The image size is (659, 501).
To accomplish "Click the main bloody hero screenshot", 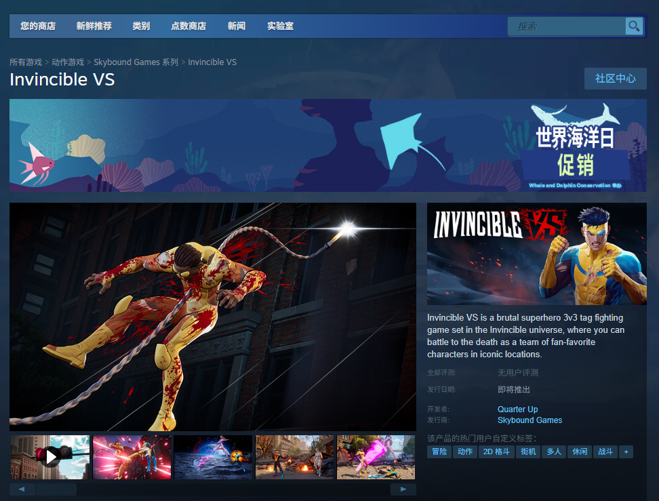I will click(x=213, y=317).
